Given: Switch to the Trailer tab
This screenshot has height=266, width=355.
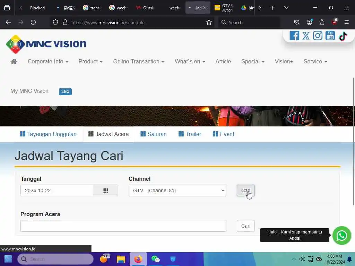Looking at the screenshot, I should coord(190,134).
